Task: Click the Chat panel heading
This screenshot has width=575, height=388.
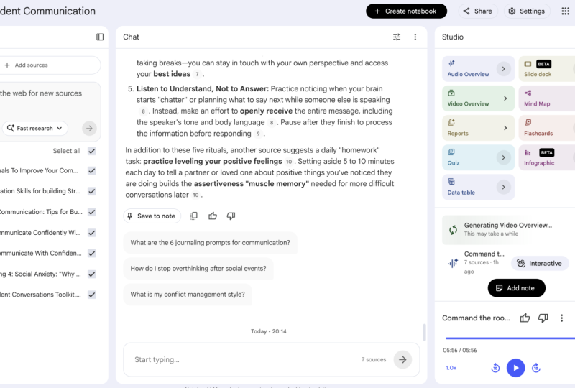Action: coord(131,37)
